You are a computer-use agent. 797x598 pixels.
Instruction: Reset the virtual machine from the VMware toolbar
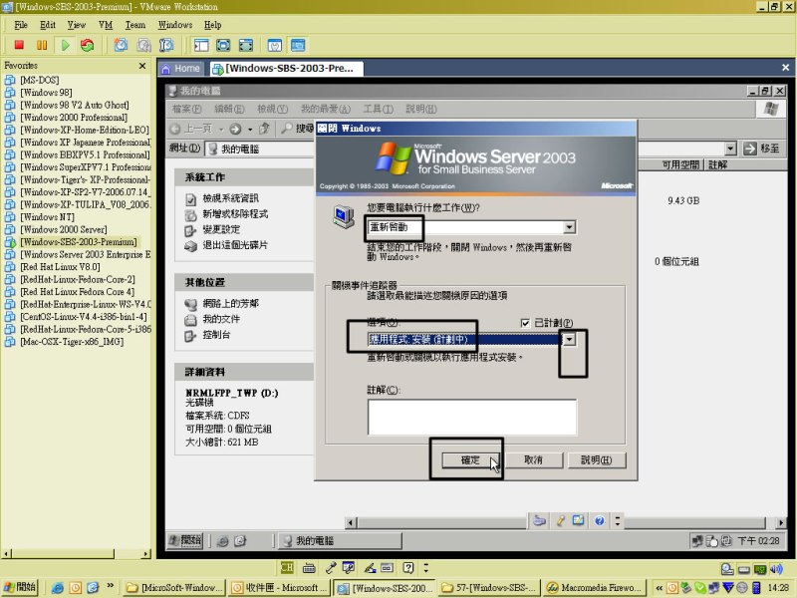pos(88,45)
